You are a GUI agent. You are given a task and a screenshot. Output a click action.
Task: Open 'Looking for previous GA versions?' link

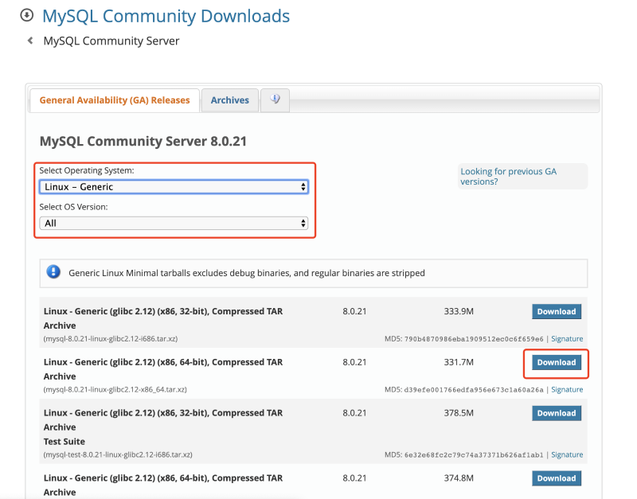508,176
